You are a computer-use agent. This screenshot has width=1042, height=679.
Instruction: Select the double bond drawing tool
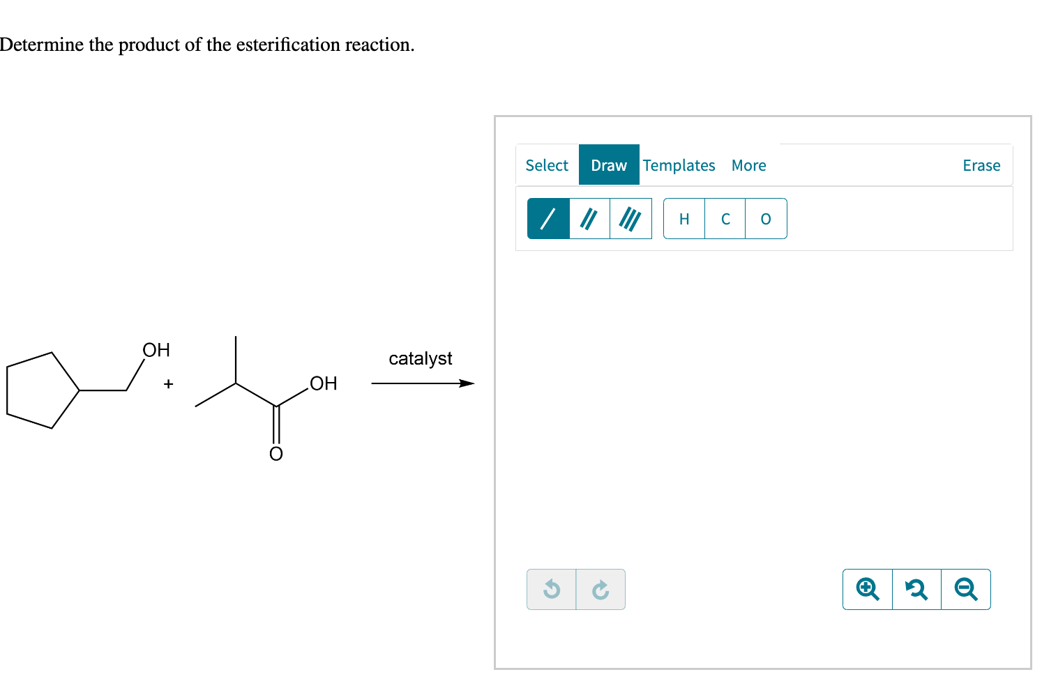click(589, 218)
